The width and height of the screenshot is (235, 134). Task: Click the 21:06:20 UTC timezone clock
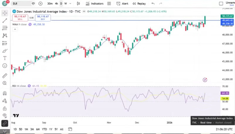(x=224, y=129)
